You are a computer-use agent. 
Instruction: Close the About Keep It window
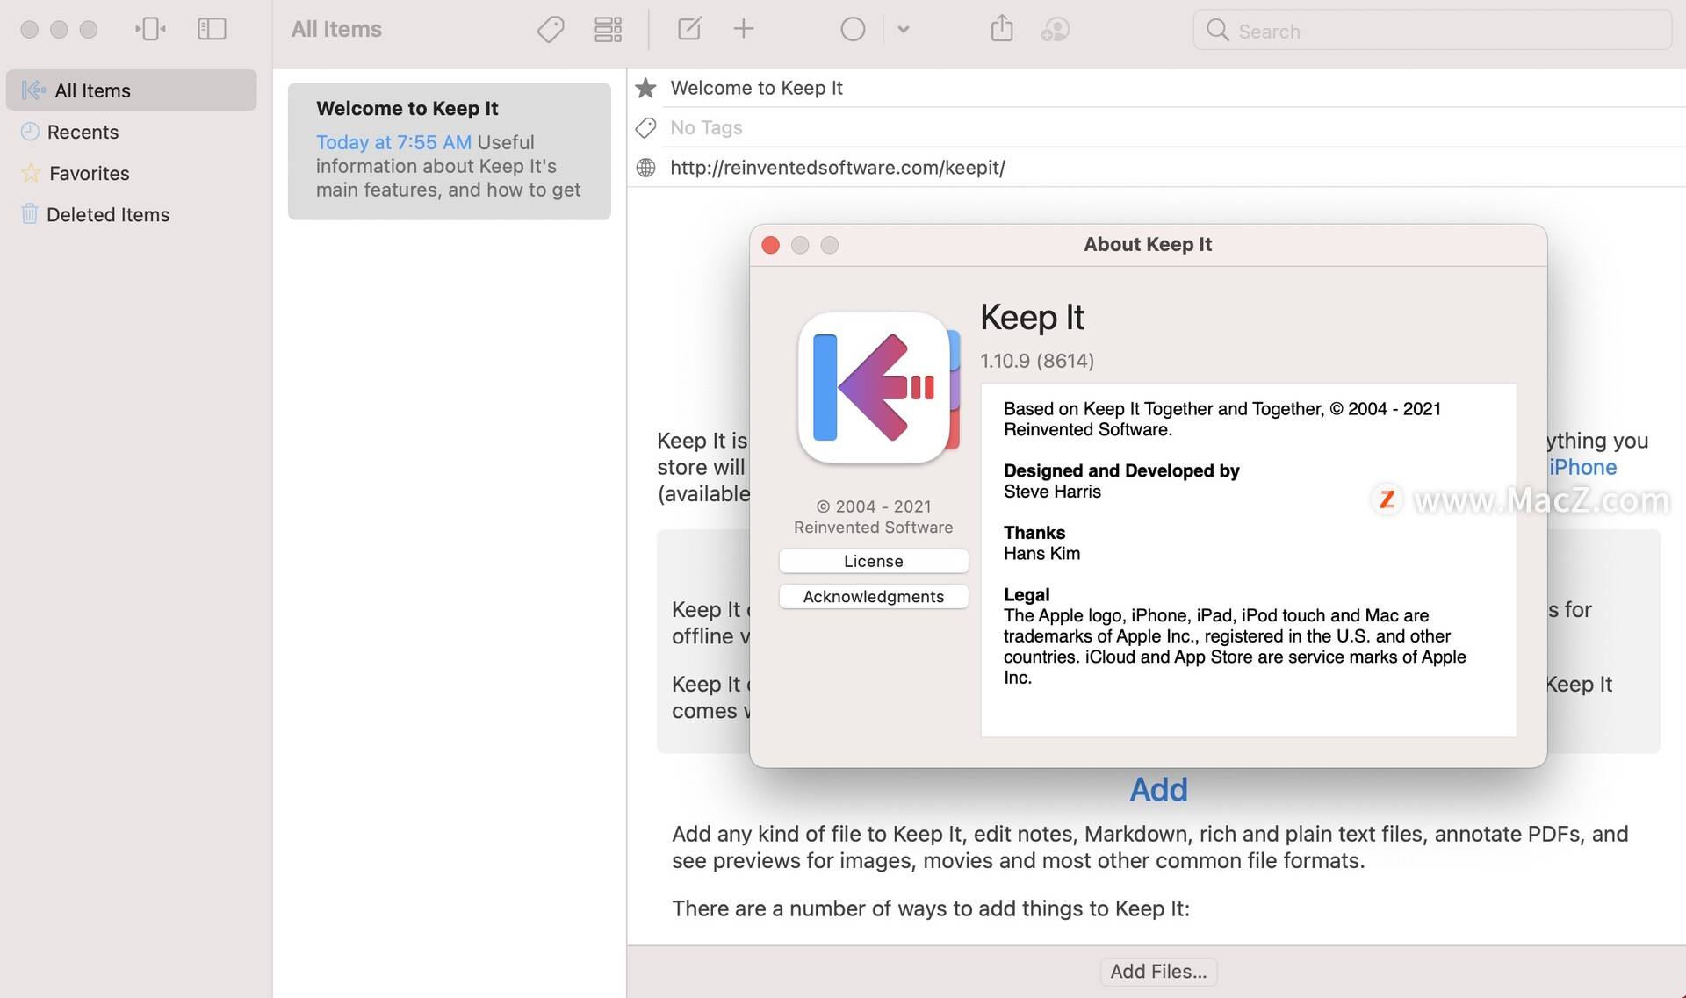(770, 245)
